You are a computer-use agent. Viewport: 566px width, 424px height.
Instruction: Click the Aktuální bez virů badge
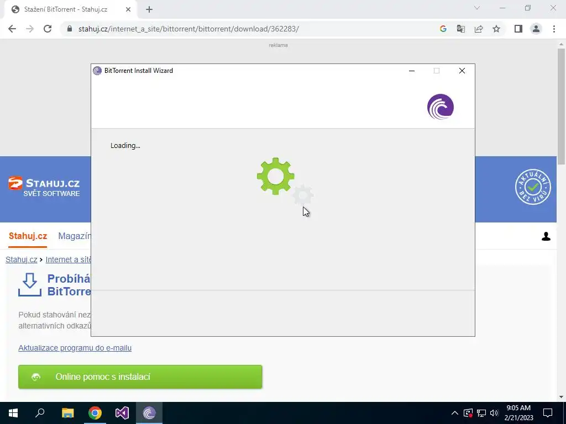click(533, 187)
